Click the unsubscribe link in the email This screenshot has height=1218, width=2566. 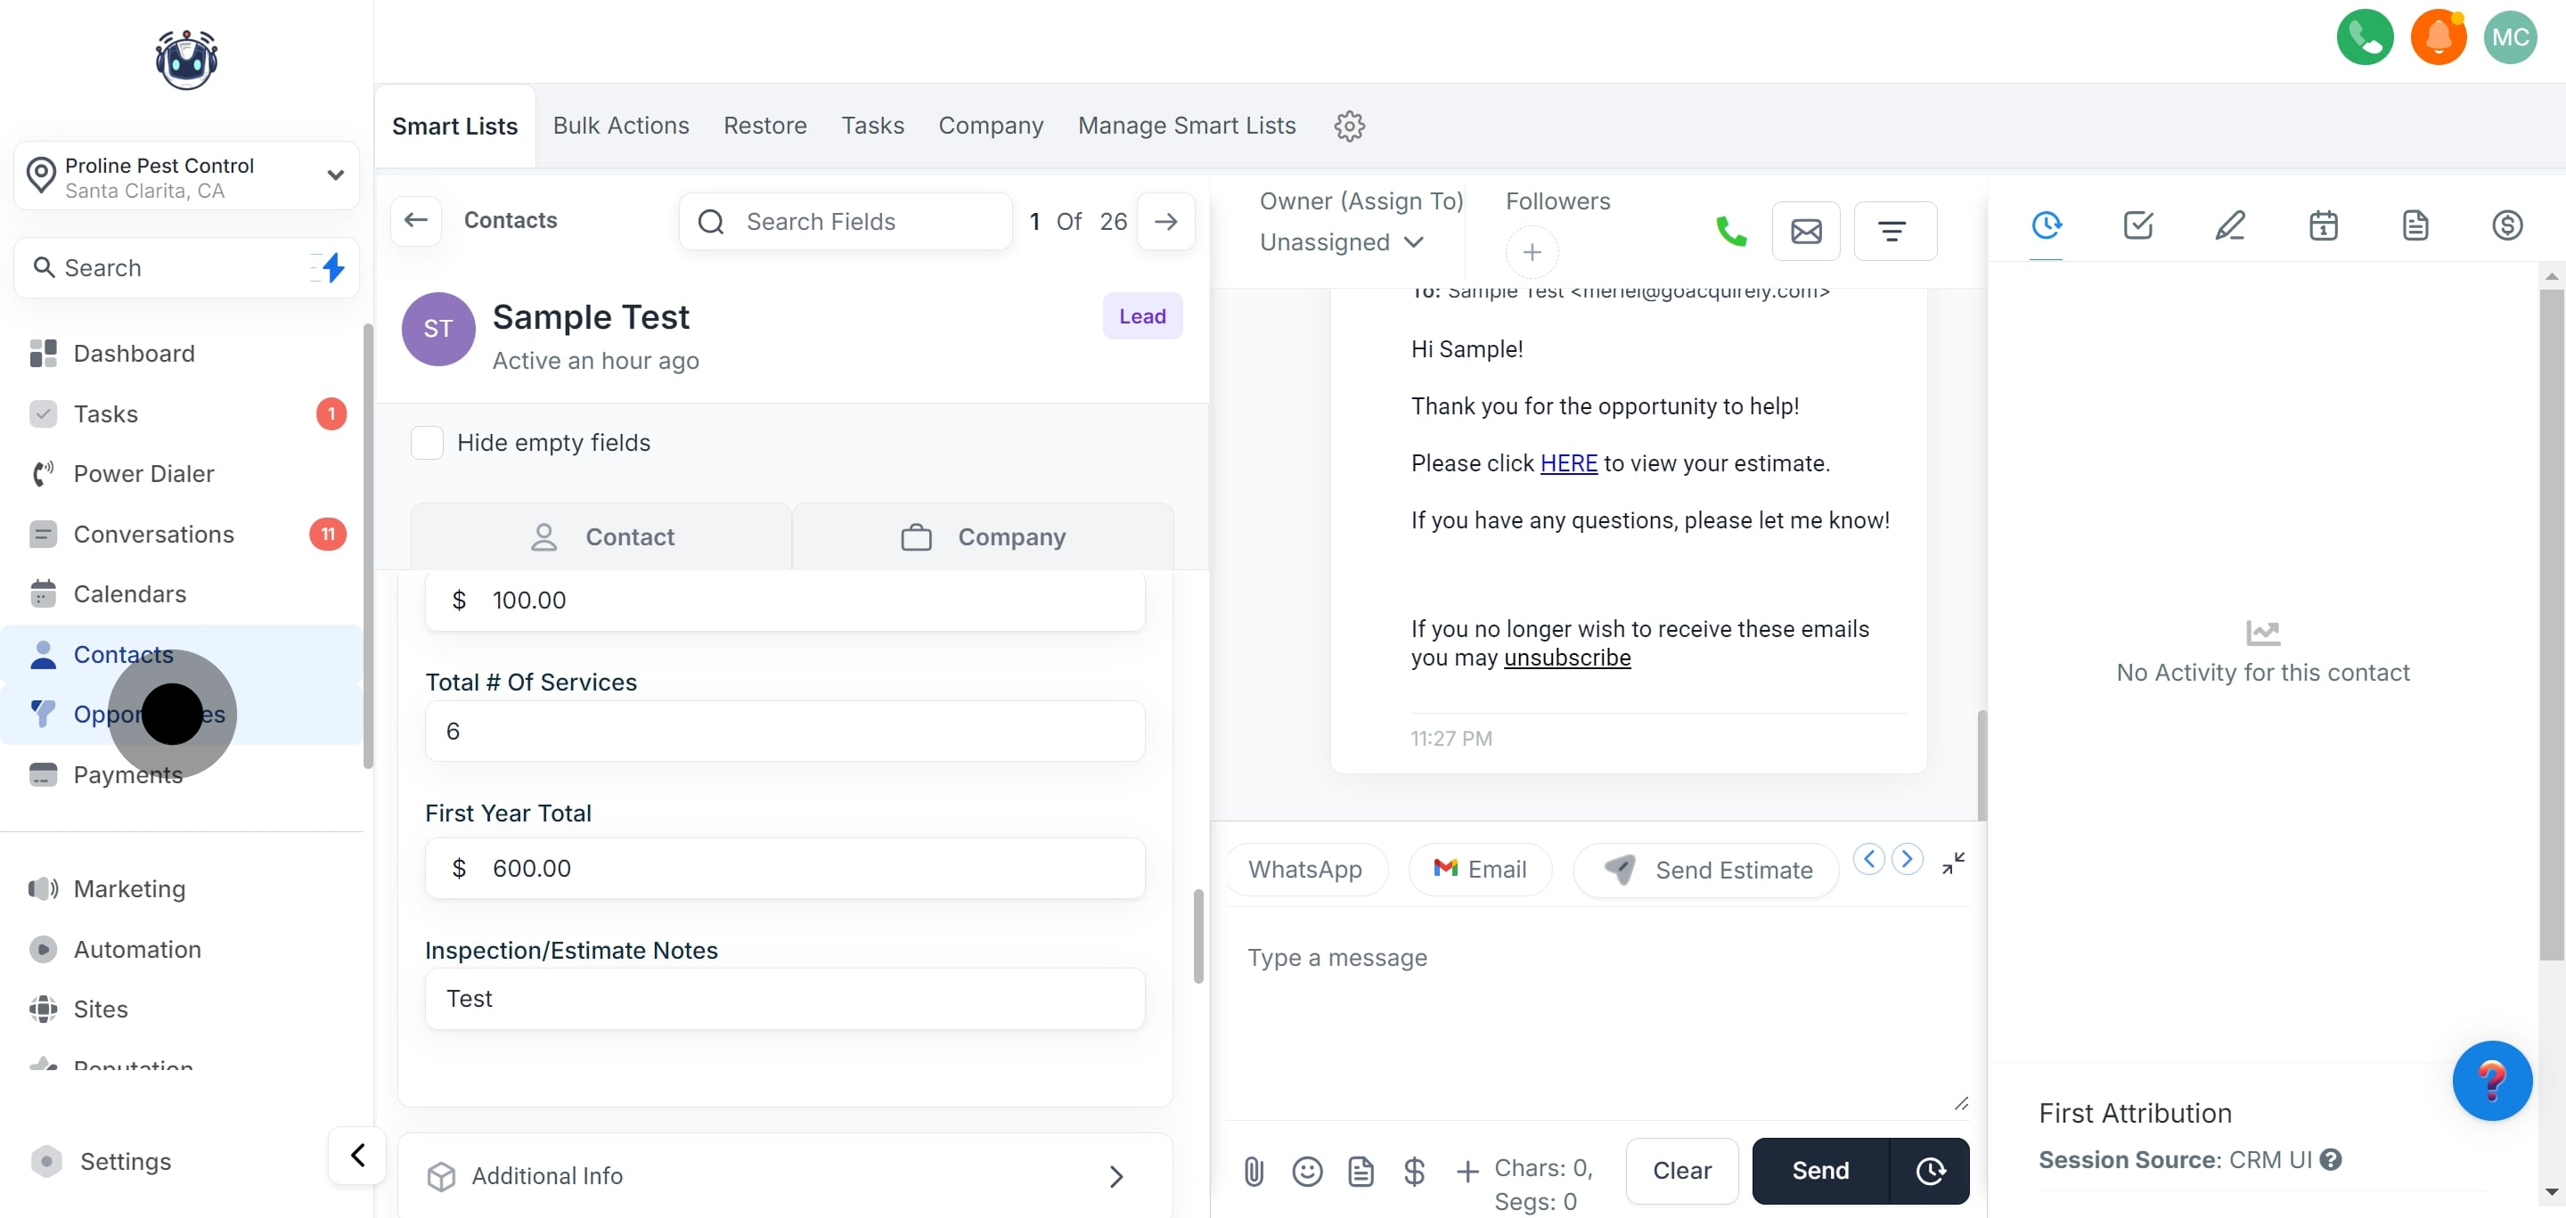click(1566, 658)
